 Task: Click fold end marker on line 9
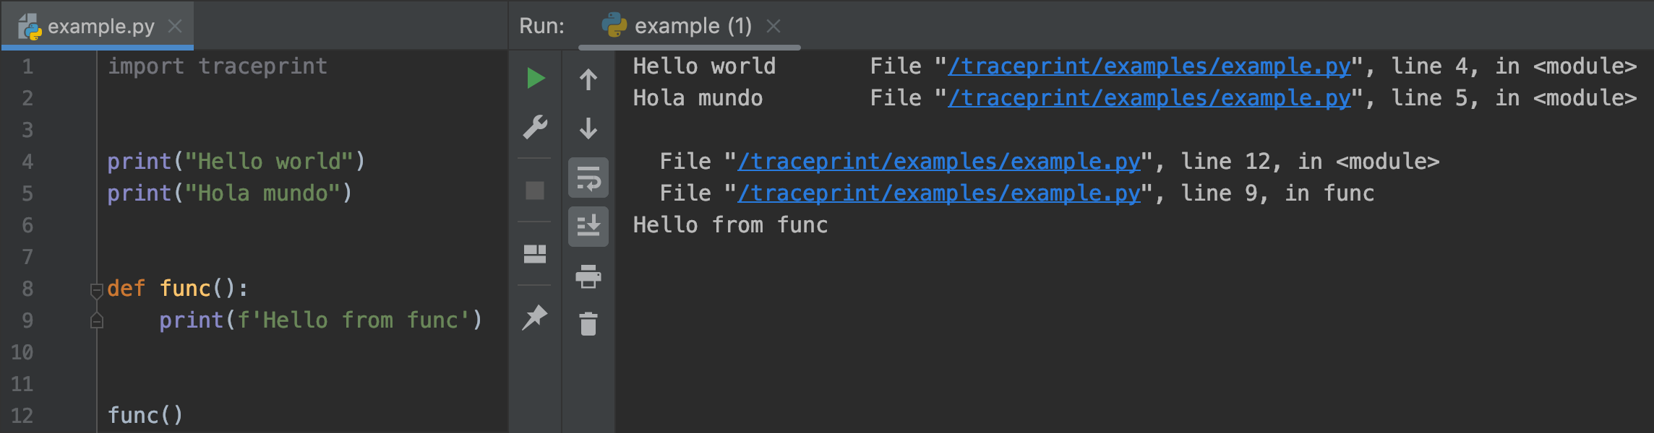coord(97,321)
